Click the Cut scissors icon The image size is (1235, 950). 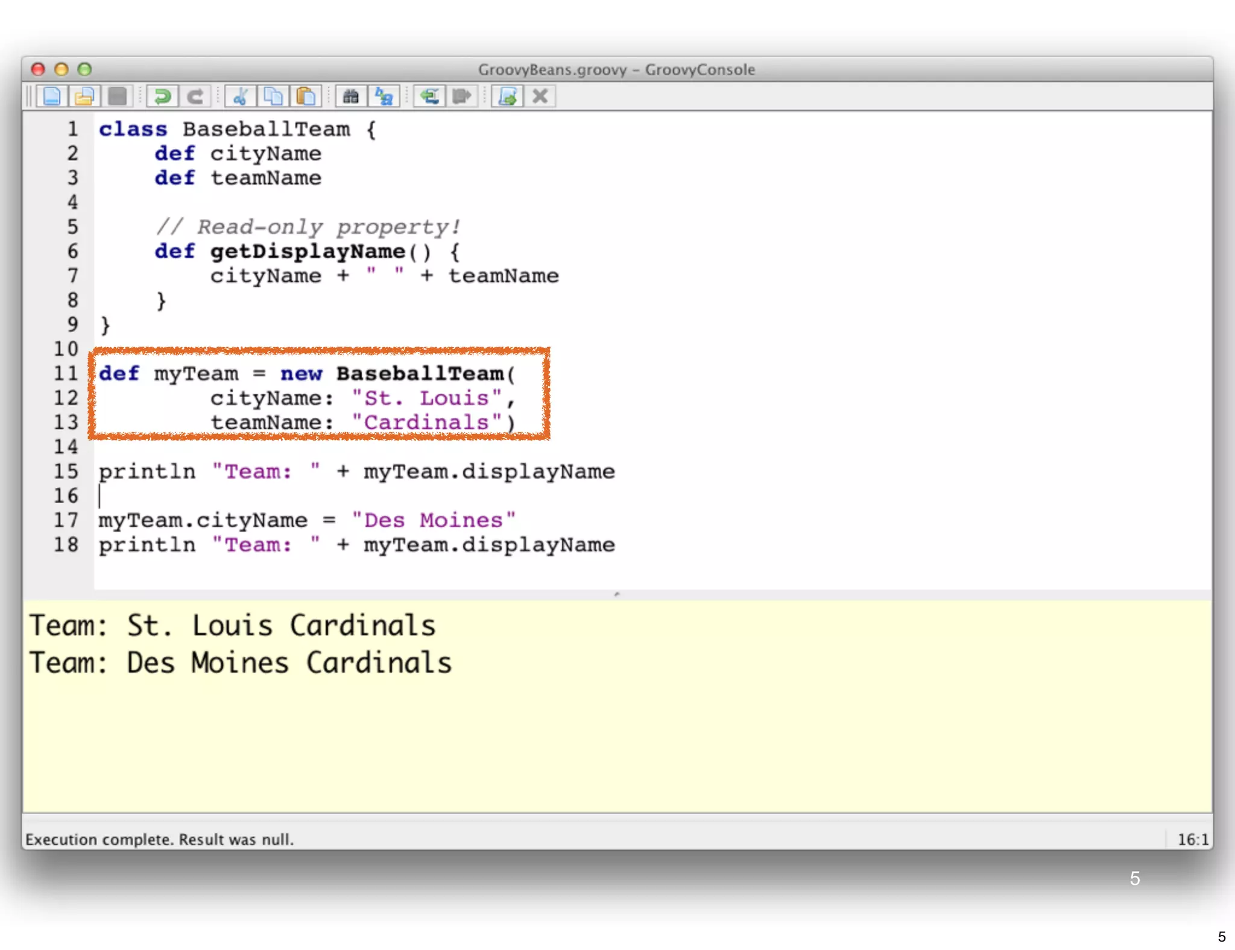tap(241, 96)
